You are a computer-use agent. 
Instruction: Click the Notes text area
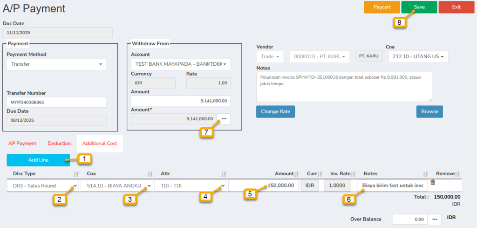tap(344, 86)
